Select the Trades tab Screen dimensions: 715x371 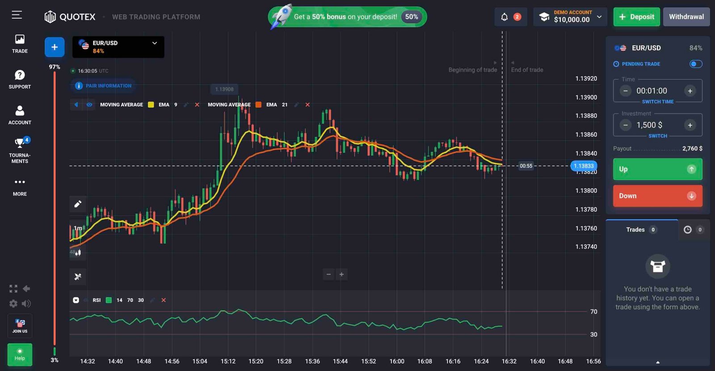[x=642, y=230]
